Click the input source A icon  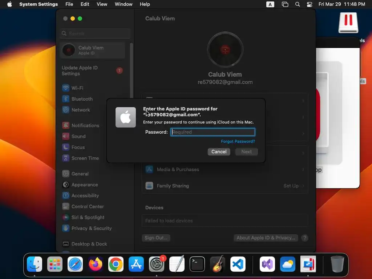tap(270, 4)
